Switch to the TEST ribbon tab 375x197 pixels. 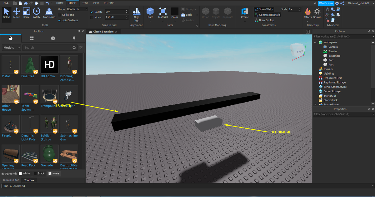(85, 3)
